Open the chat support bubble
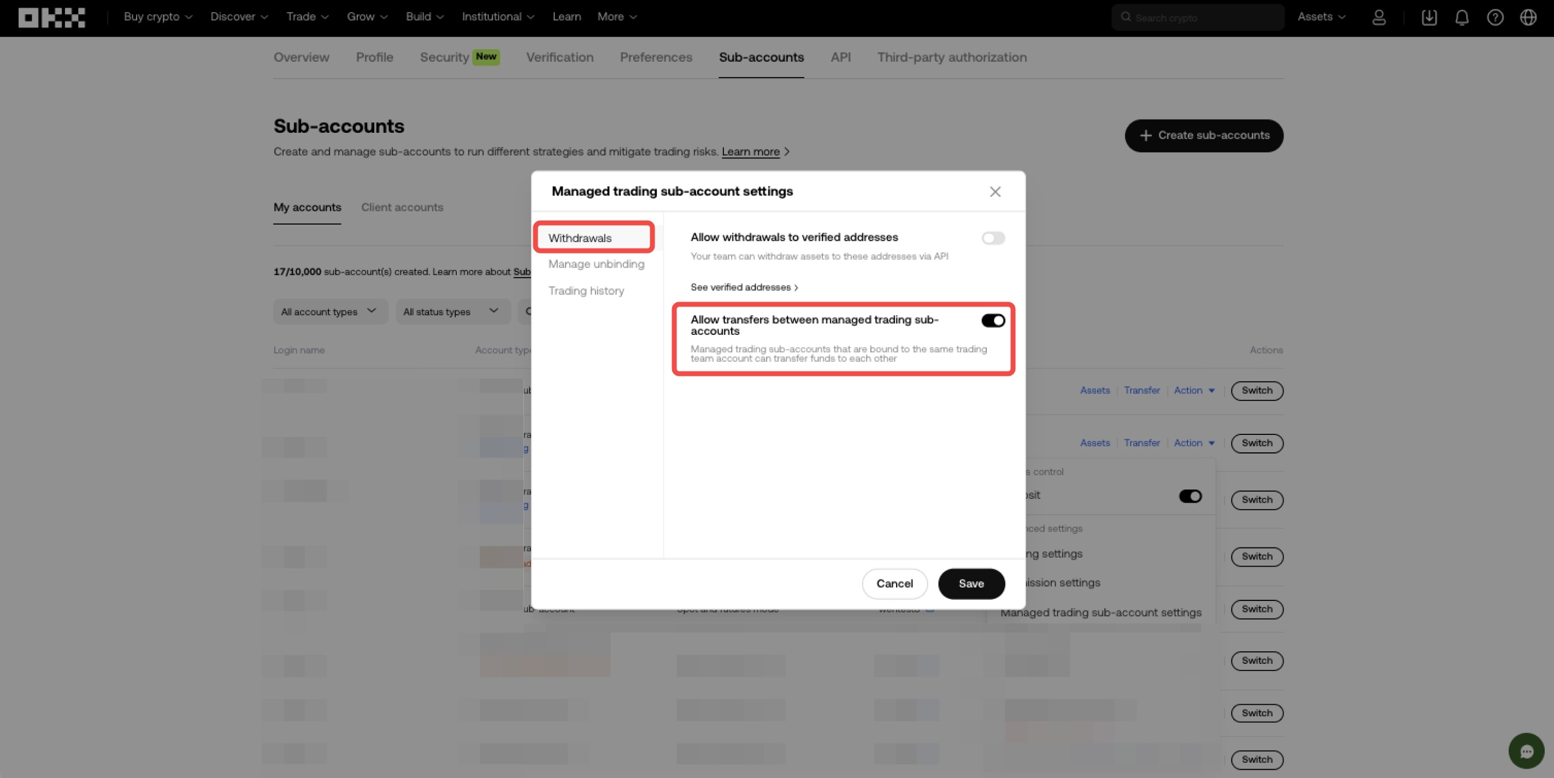Image resolution: width=1554 pixels, height=778 pixels. click(x=1526, y=751)
